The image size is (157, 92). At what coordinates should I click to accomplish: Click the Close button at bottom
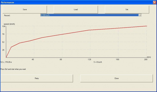click(x=116, y=78)
